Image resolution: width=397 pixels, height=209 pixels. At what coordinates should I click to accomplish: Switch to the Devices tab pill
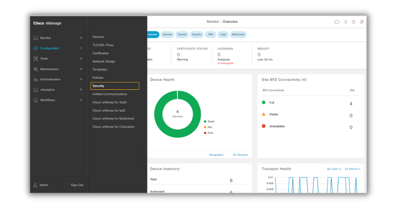point(168,35)
